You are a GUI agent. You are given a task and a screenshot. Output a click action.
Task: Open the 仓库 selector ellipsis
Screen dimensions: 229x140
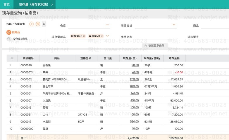click(x=108, y=25)
